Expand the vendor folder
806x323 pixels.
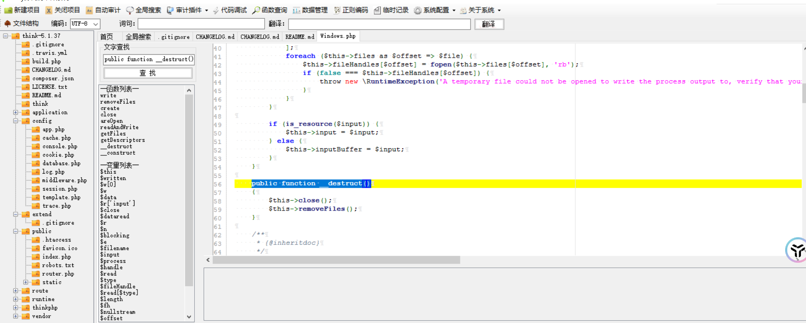pos(16,316)
